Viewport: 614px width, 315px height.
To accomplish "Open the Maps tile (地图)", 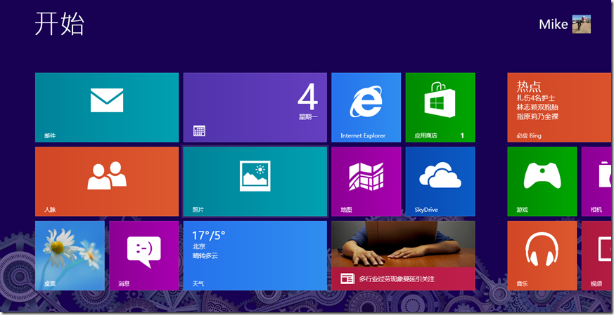I will [366, 181].
